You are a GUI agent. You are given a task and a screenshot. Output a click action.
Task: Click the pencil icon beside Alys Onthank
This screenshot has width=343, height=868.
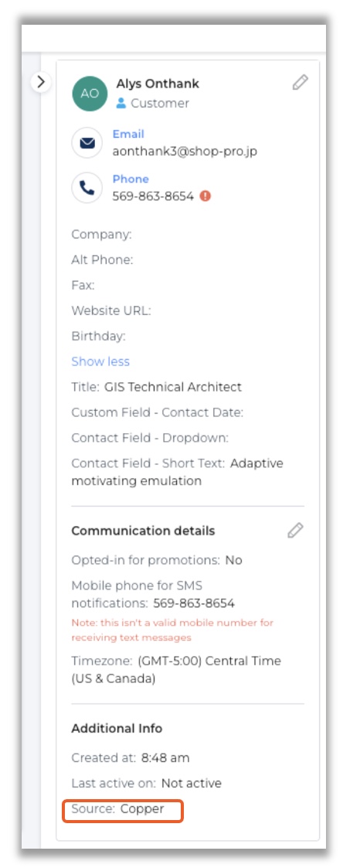point(300,83)
